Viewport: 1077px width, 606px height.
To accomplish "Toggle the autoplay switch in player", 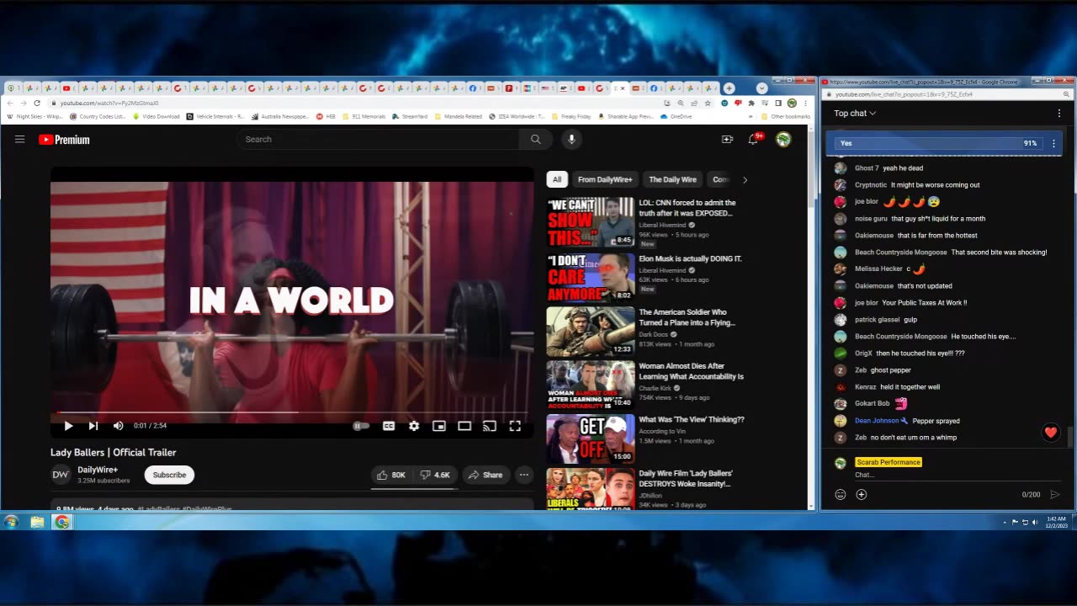I will 361,426.
